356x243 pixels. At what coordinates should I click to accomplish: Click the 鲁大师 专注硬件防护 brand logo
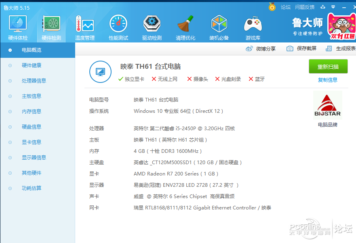click(308, 27)
